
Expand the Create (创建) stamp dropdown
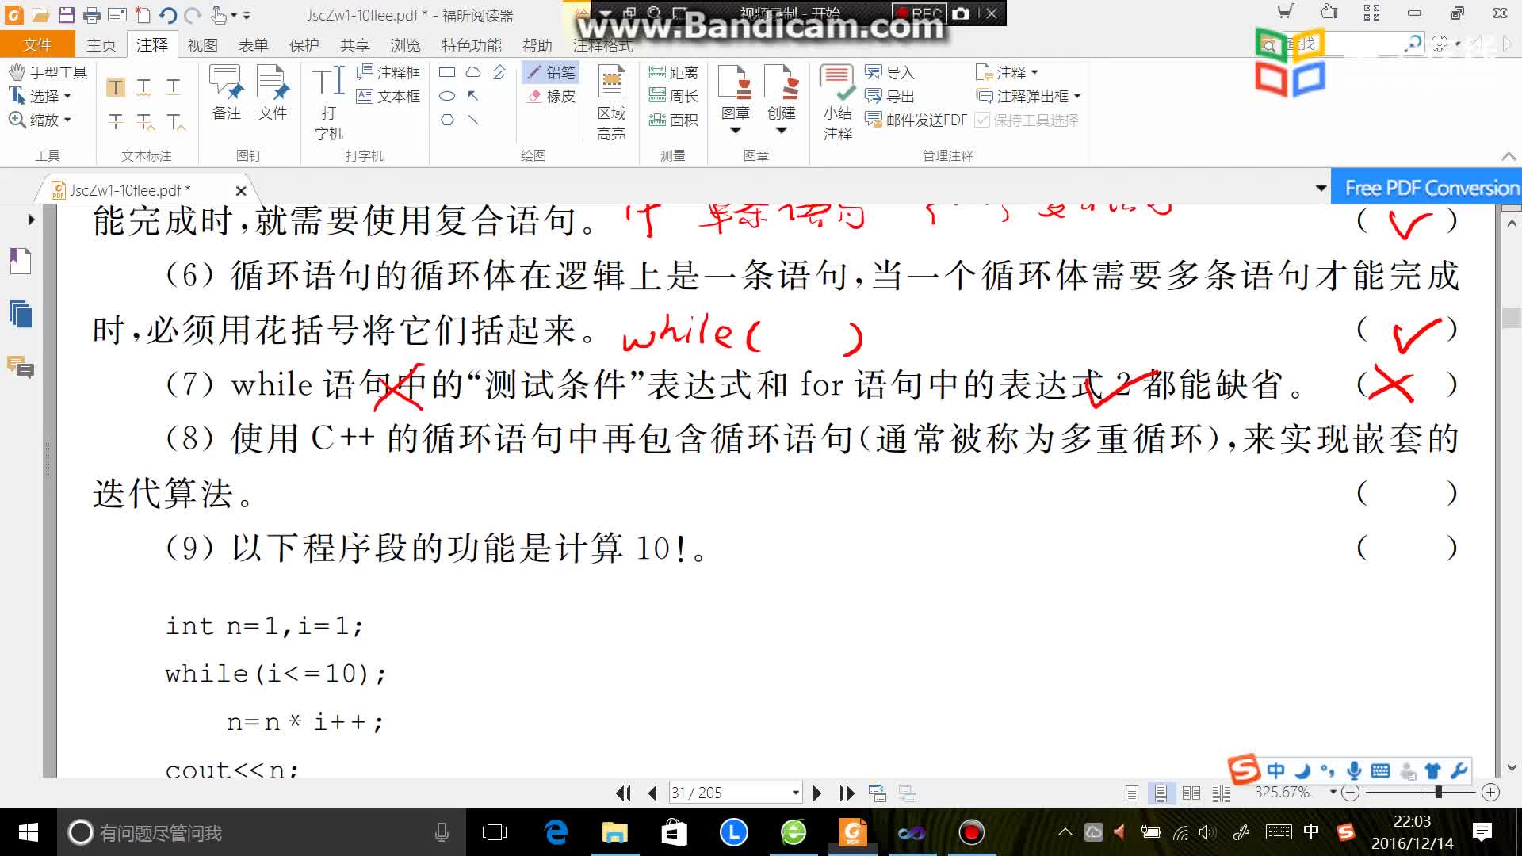pyautogui.click(x=782, y=130)
